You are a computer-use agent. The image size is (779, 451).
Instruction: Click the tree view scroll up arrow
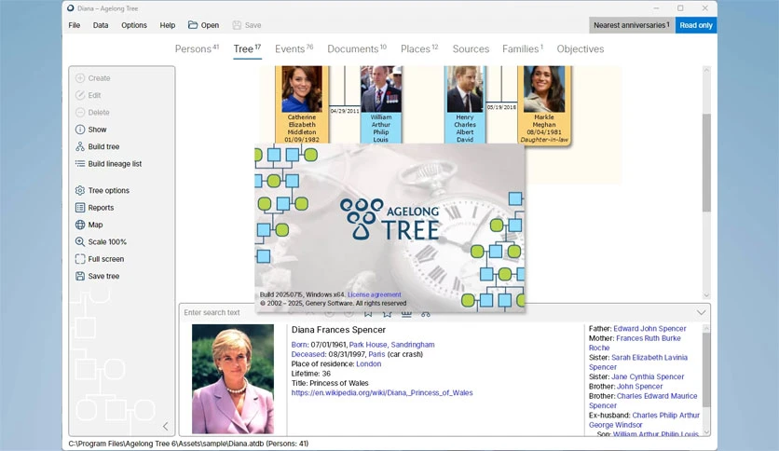706,70
